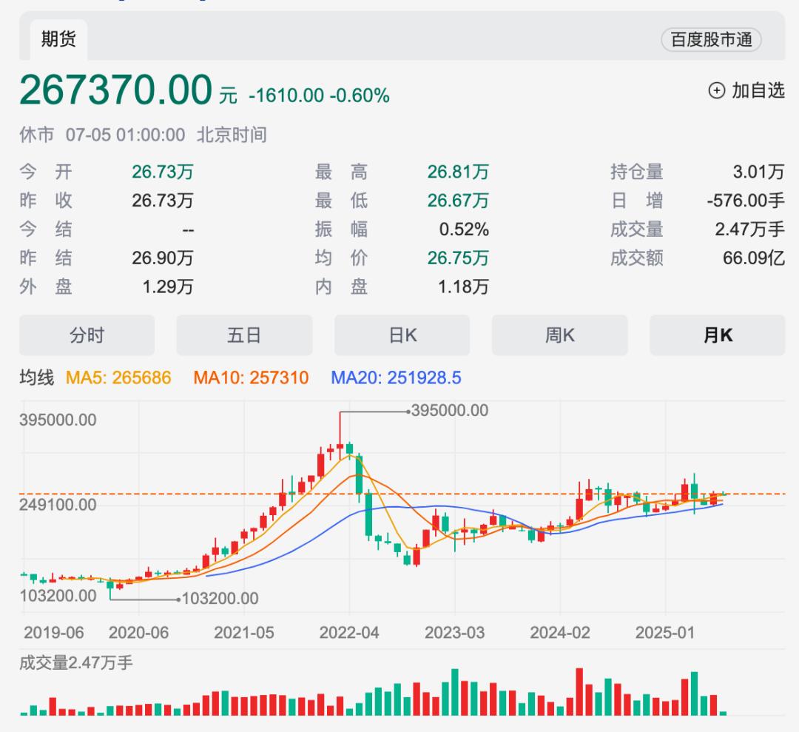Click the current price 267370.00

pyautogui.click(x=115, y=91)
